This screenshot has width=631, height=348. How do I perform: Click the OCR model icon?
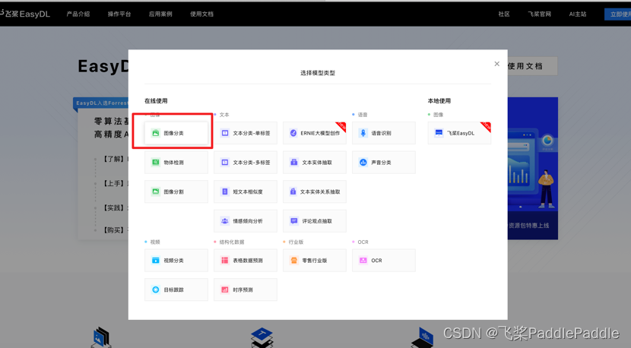(363, 261)
